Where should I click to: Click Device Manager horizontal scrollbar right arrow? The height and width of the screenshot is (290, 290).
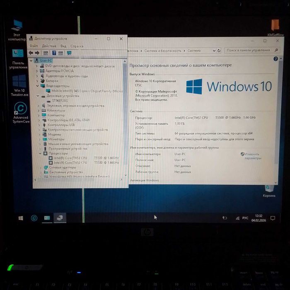pyautogui.click(x=121, y=179)
